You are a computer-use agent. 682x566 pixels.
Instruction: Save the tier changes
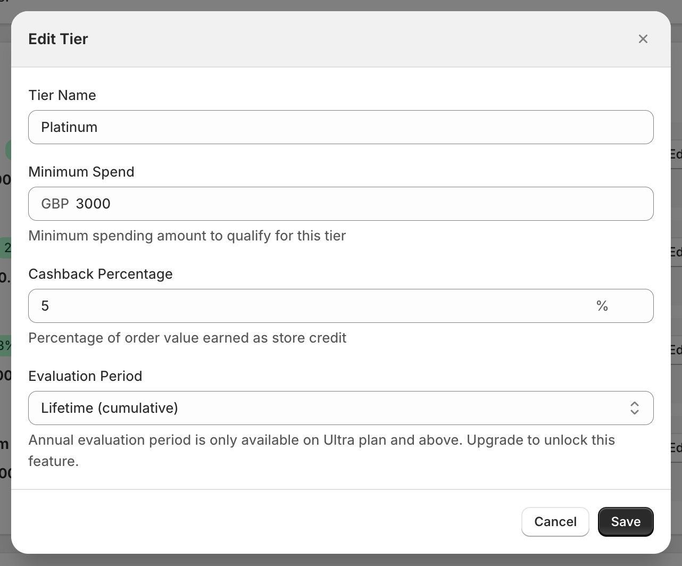point(625,521)
